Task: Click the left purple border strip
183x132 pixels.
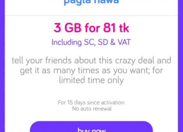Action: coord(2,66)
